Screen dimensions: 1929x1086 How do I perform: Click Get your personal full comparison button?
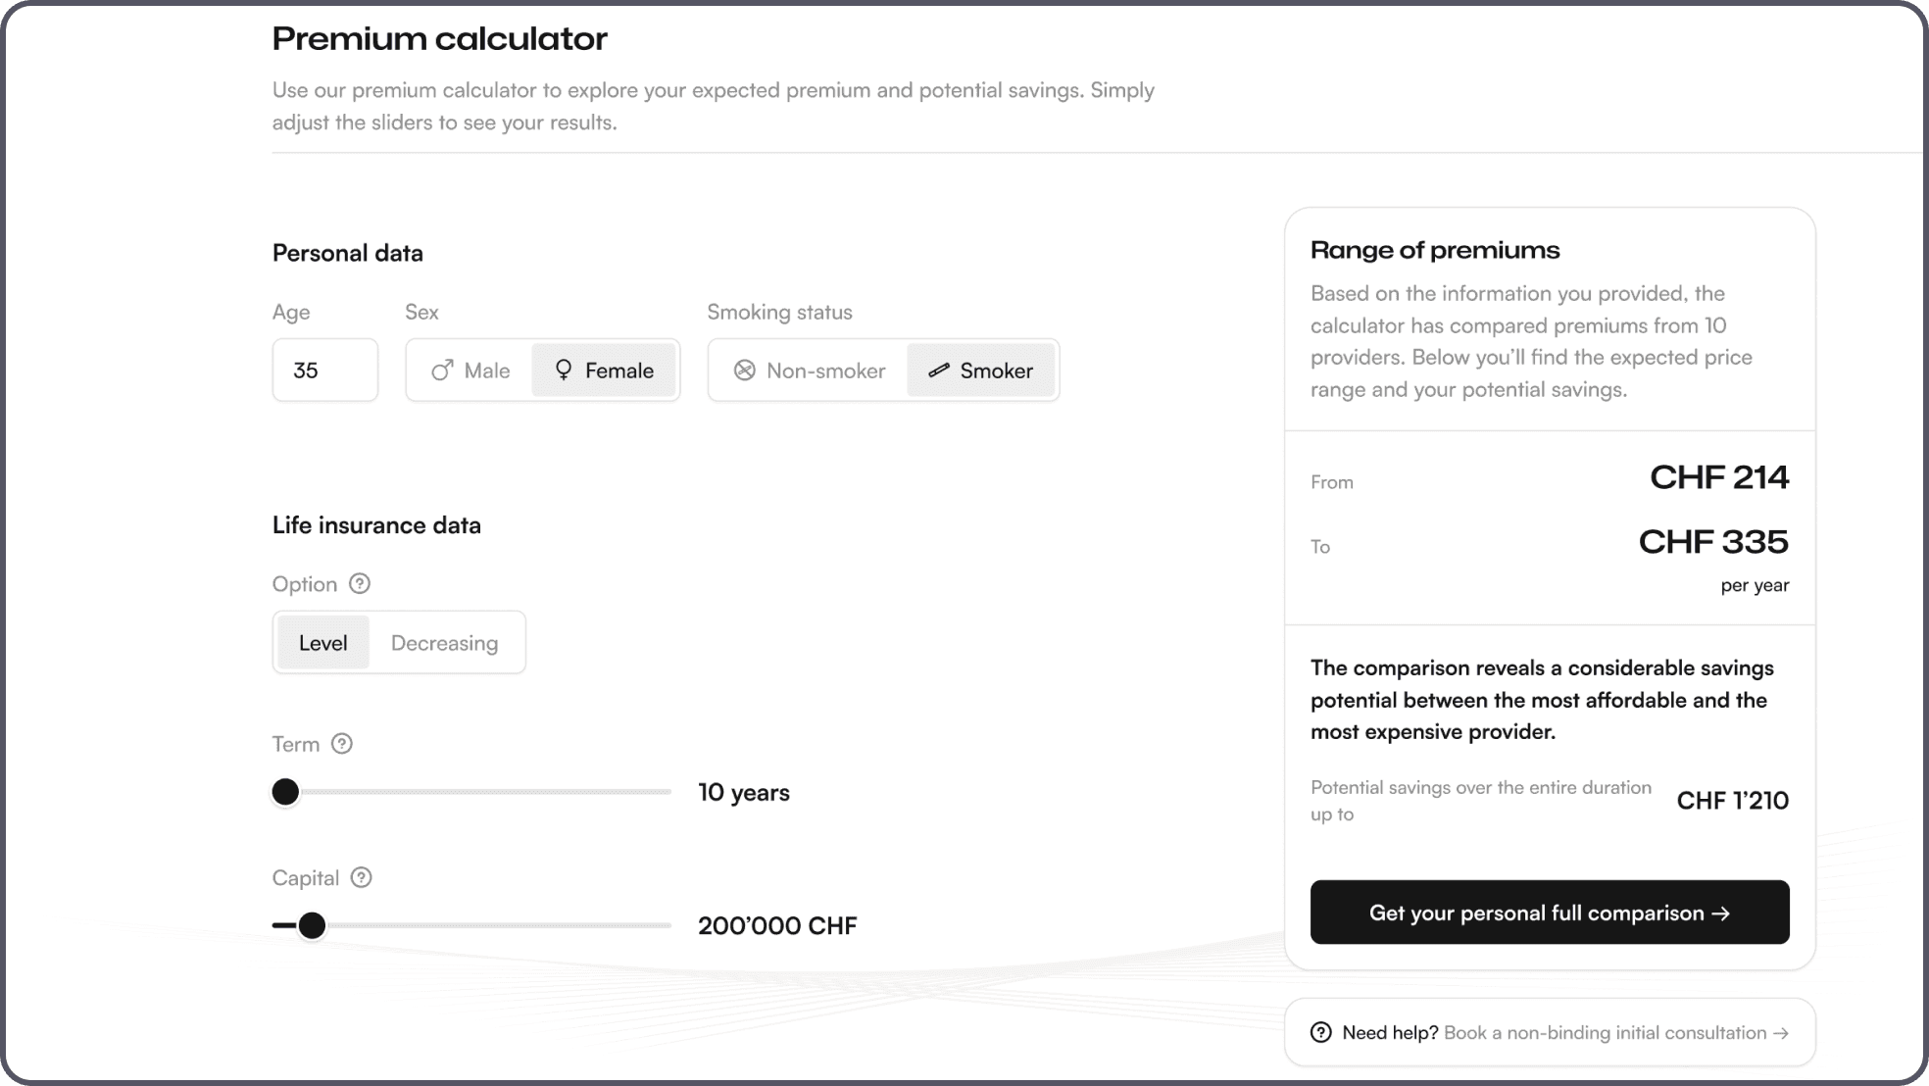1550,913
